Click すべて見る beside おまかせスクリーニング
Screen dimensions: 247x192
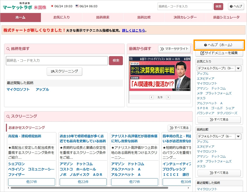(179, 128)
